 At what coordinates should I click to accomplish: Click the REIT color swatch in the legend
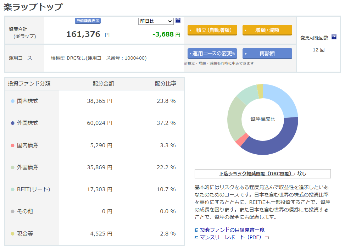13,189
